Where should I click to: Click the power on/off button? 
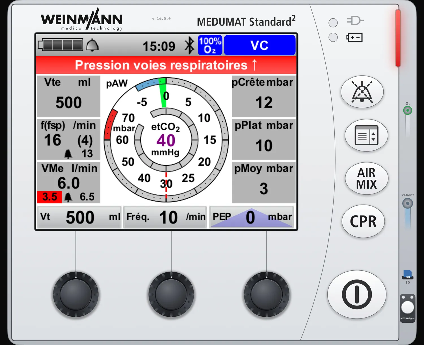click(357, 294)
